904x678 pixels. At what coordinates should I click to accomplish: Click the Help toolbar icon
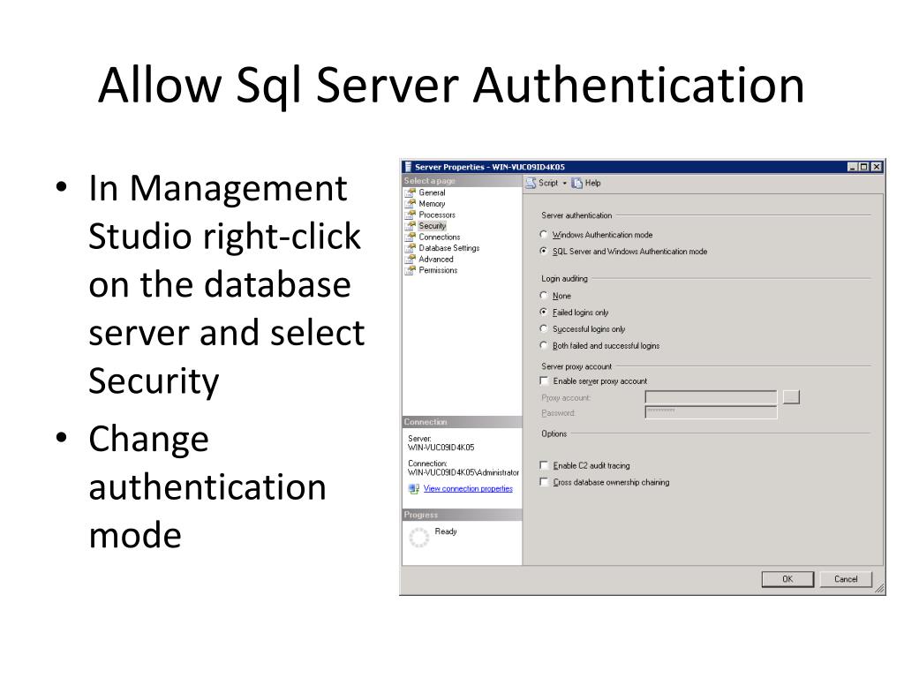(x=577, y=183)
